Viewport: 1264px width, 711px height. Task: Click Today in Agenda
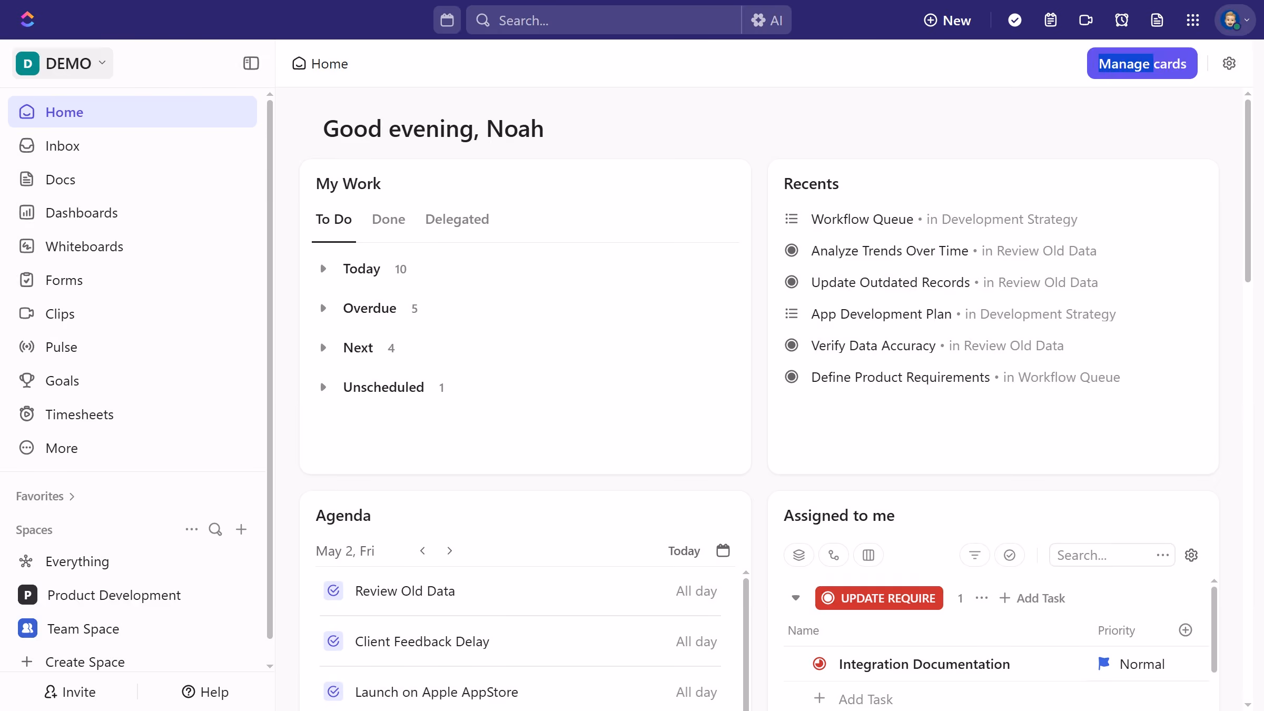[684, 550]
